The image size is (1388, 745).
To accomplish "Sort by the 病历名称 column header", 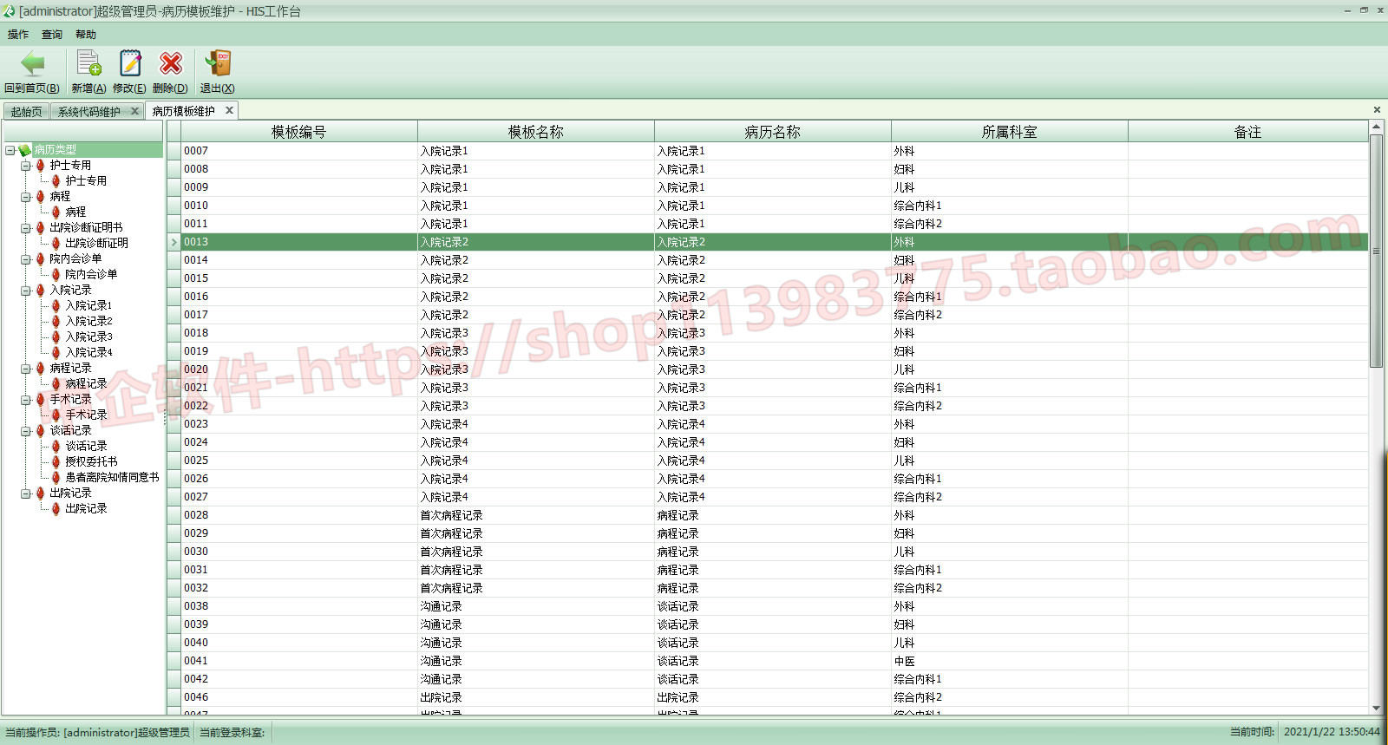I will tap(773, 132).
